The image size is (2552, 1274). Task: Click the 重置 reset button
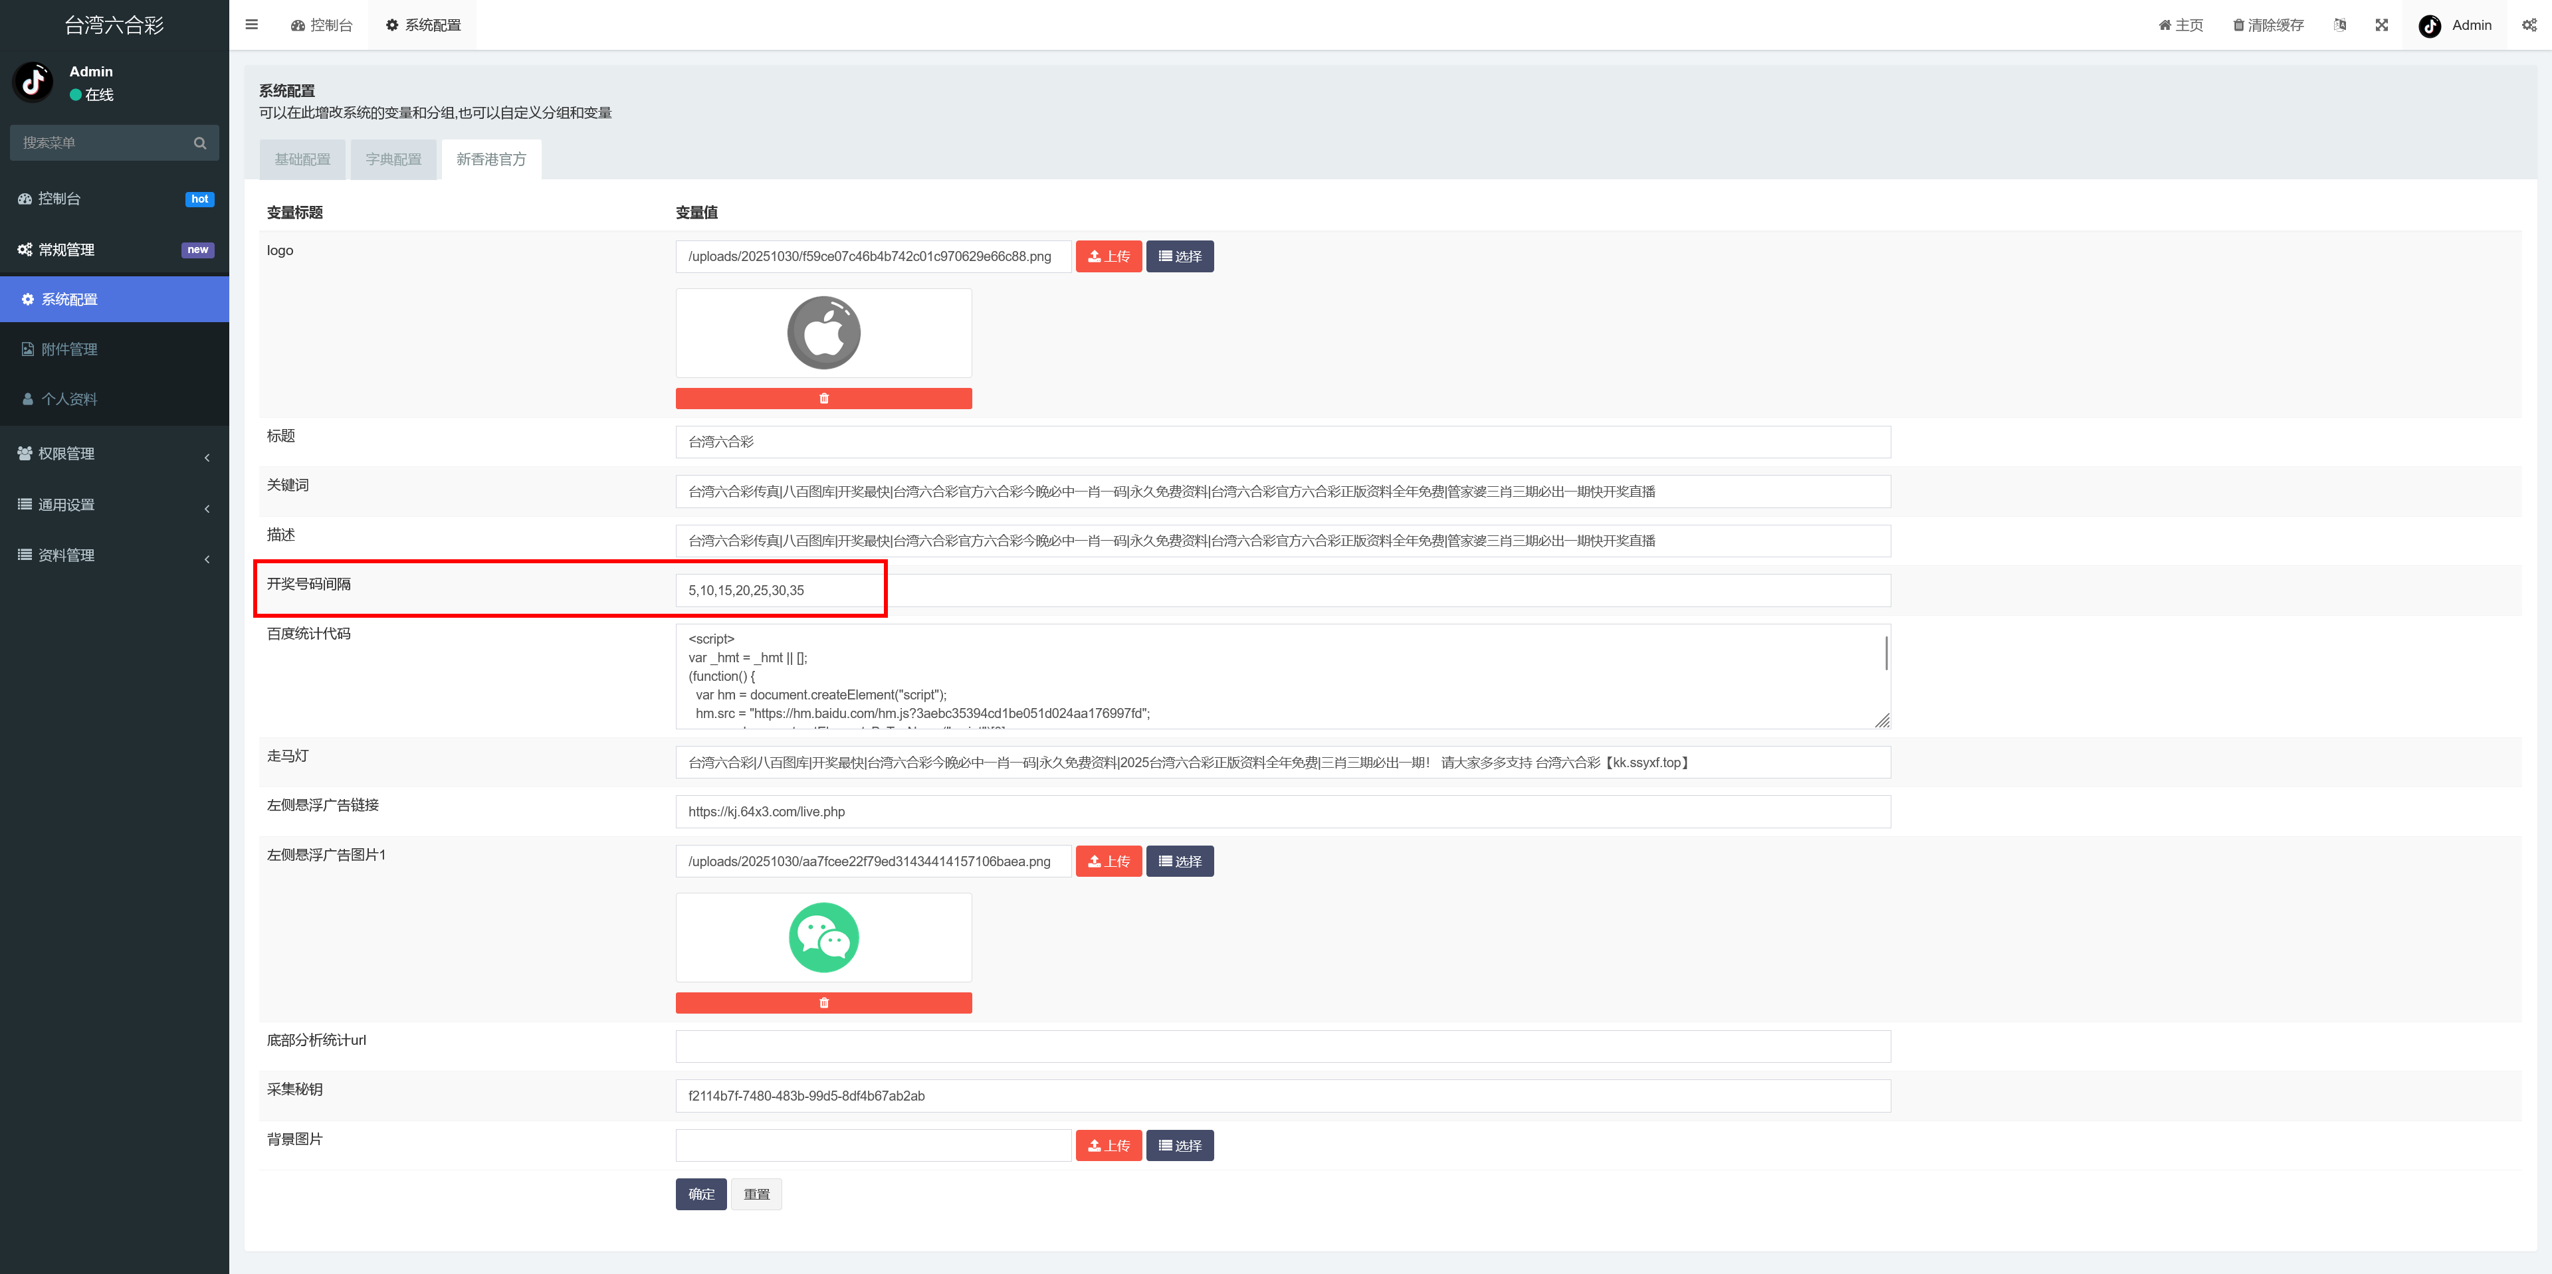757,1194
